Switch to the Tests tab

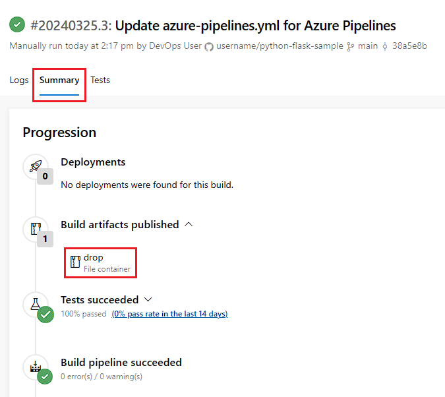pos(100,80)
